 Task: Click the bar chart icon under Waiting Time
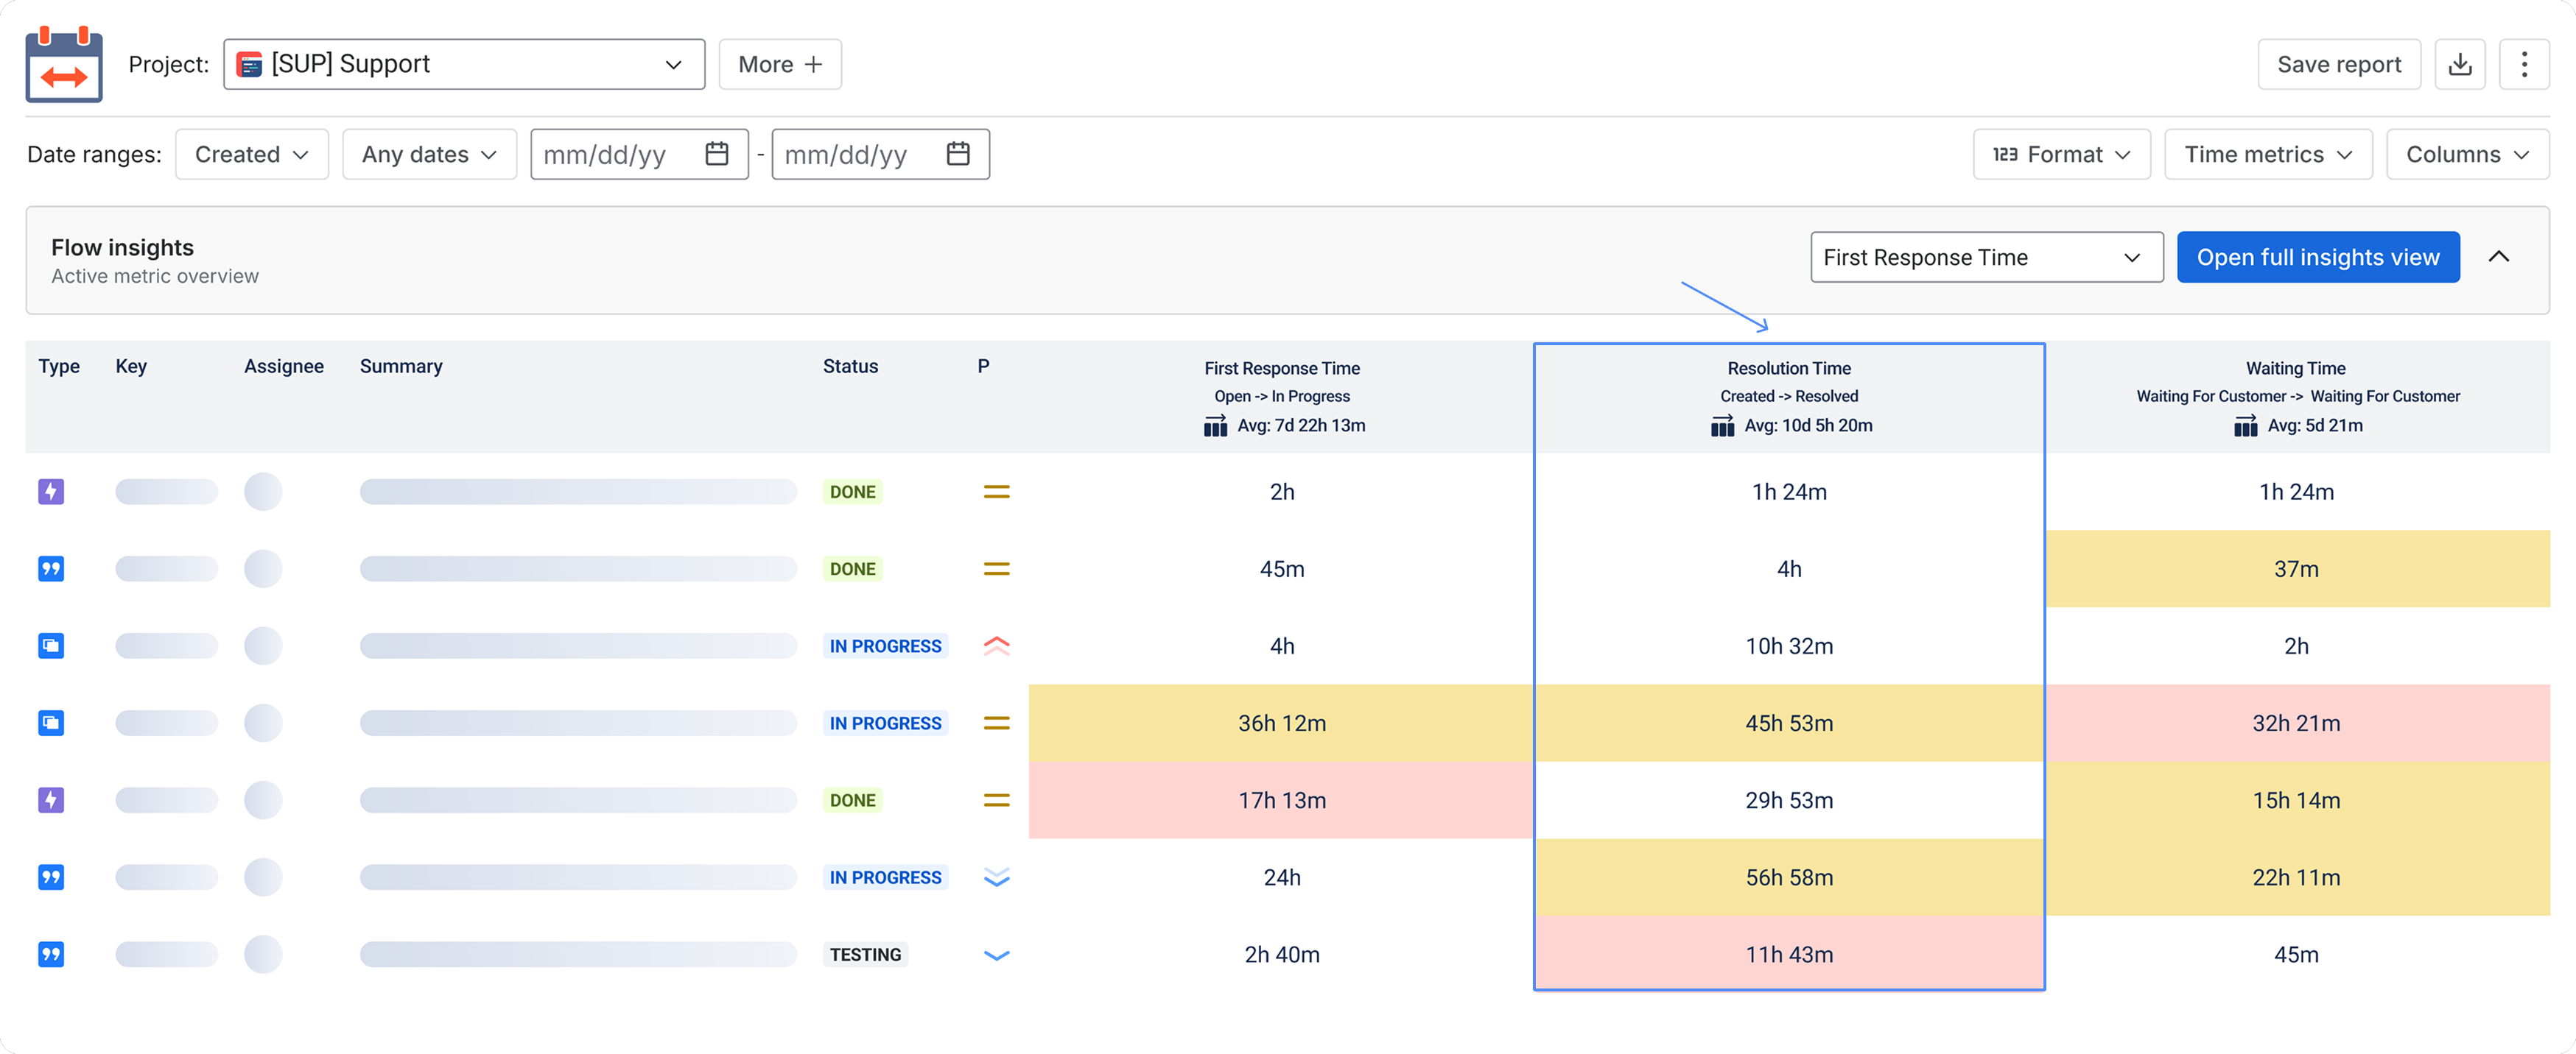pos(2245,427)
